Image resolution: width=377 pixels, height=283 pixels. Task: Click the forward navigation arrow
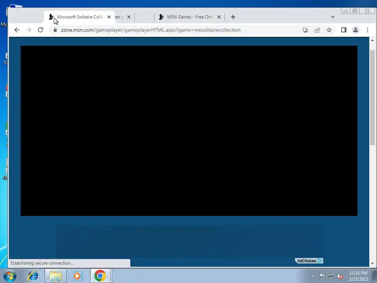click(x=29, y=30)
